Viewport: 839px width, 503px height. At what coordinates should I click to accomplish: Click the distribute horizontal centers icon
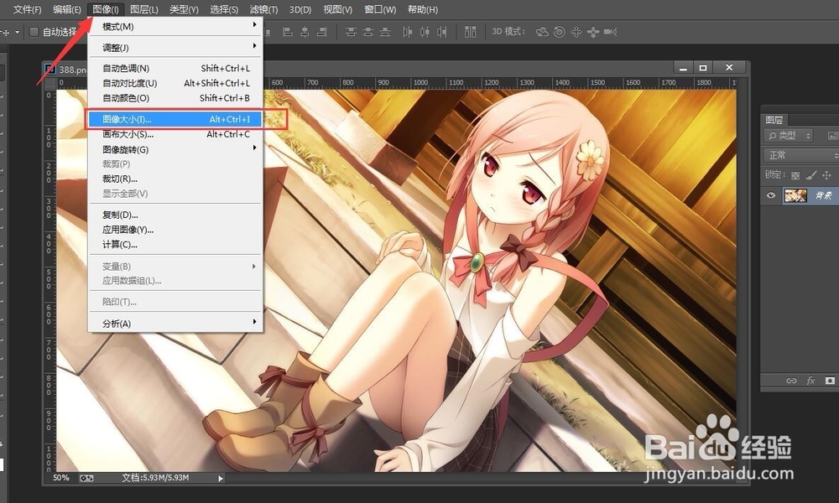[425, 32]
